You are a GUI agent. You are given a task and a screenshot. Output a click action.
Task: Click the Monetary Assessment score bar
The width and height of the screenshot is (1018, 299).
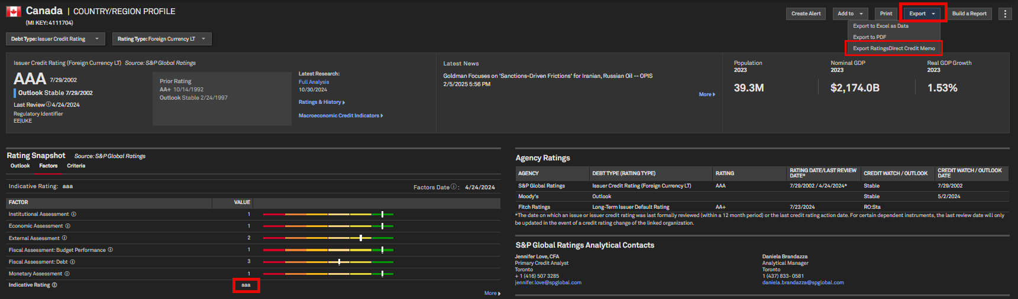tap(328, 274)
